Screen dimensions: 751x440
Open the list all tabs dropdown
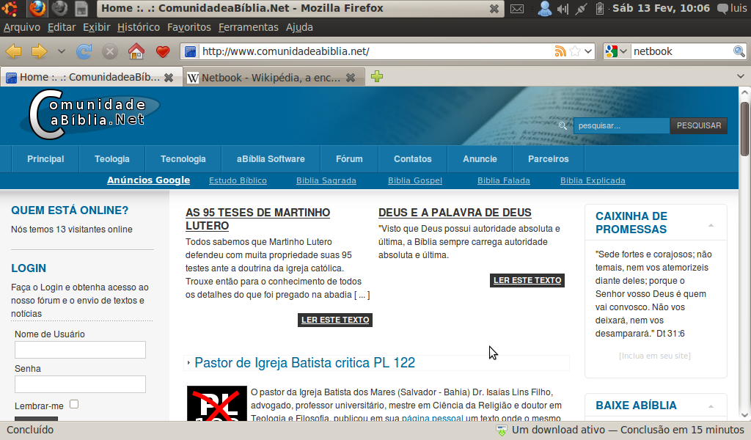740,76
